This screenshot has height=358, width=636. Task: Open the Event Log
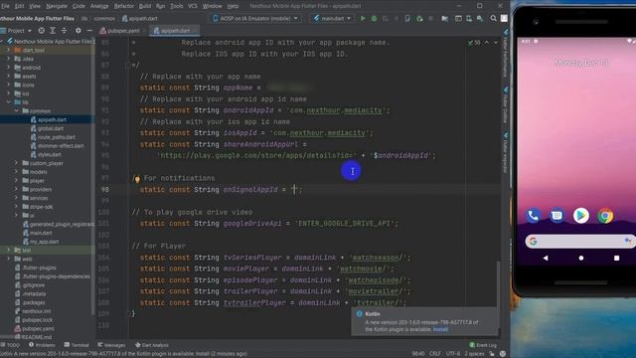tap(483, 345)
